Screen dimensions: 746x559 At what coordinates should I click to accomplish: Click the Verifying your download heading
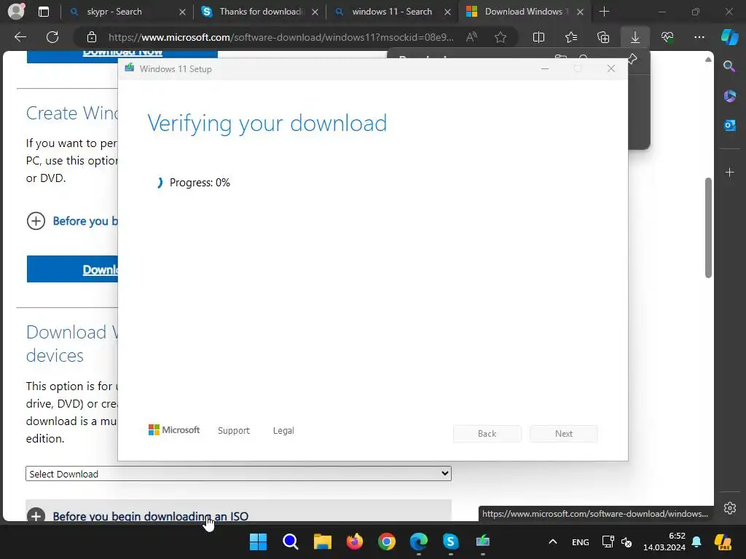coord(267,124)
